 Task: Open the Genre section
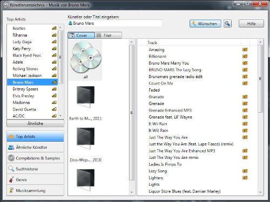[x=35, y=179]
